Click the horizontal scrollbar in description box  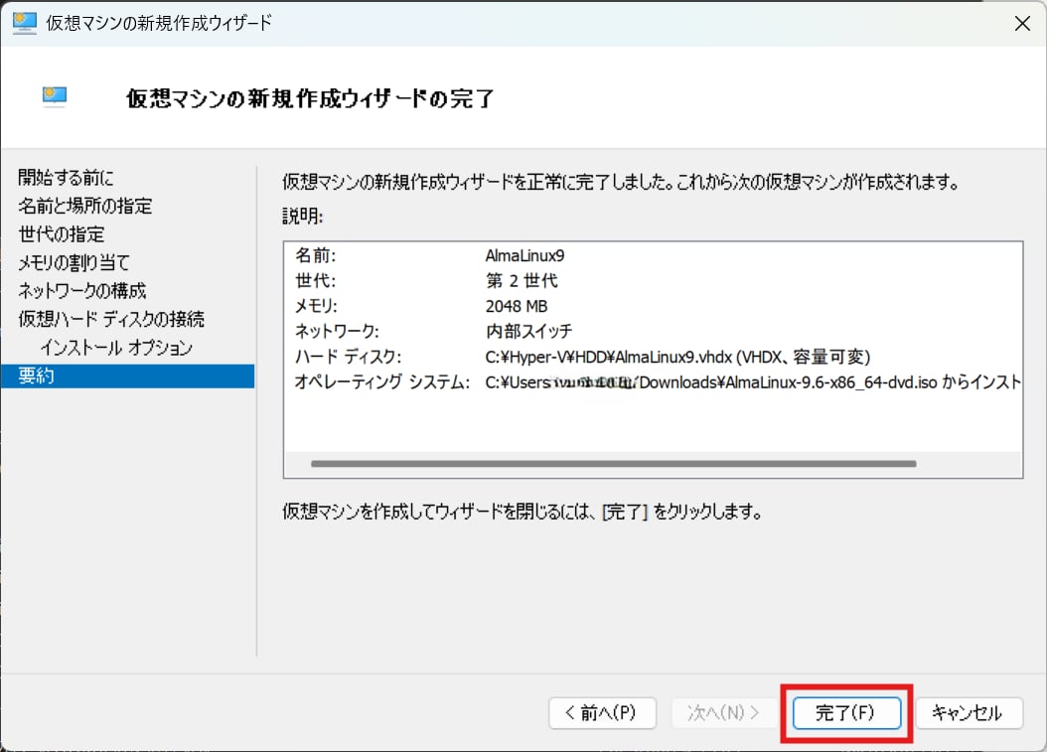coord(612,463)
